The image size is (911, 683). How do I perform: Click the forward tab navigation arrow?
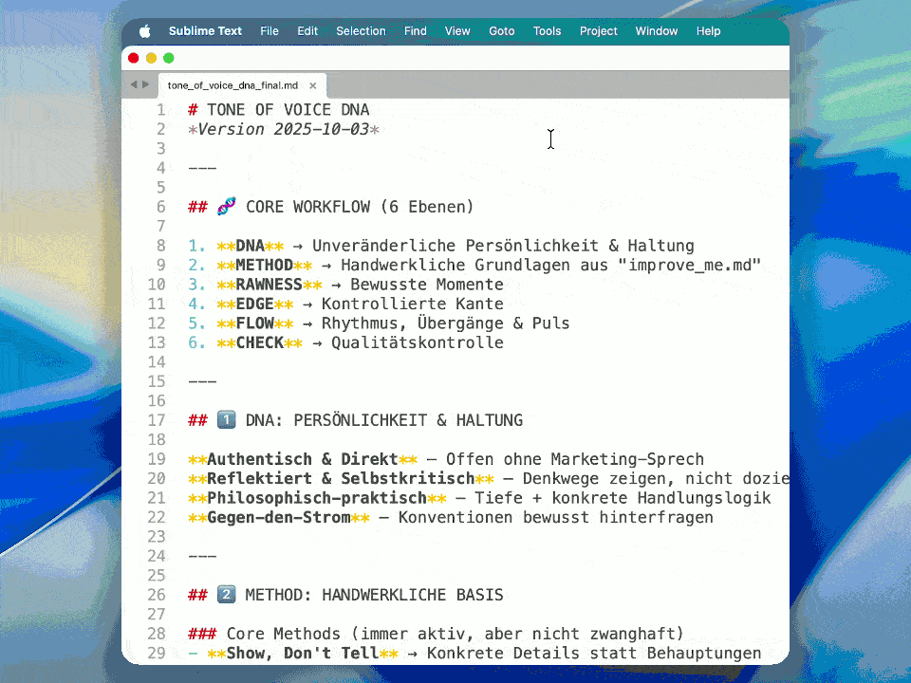[145, 84]
